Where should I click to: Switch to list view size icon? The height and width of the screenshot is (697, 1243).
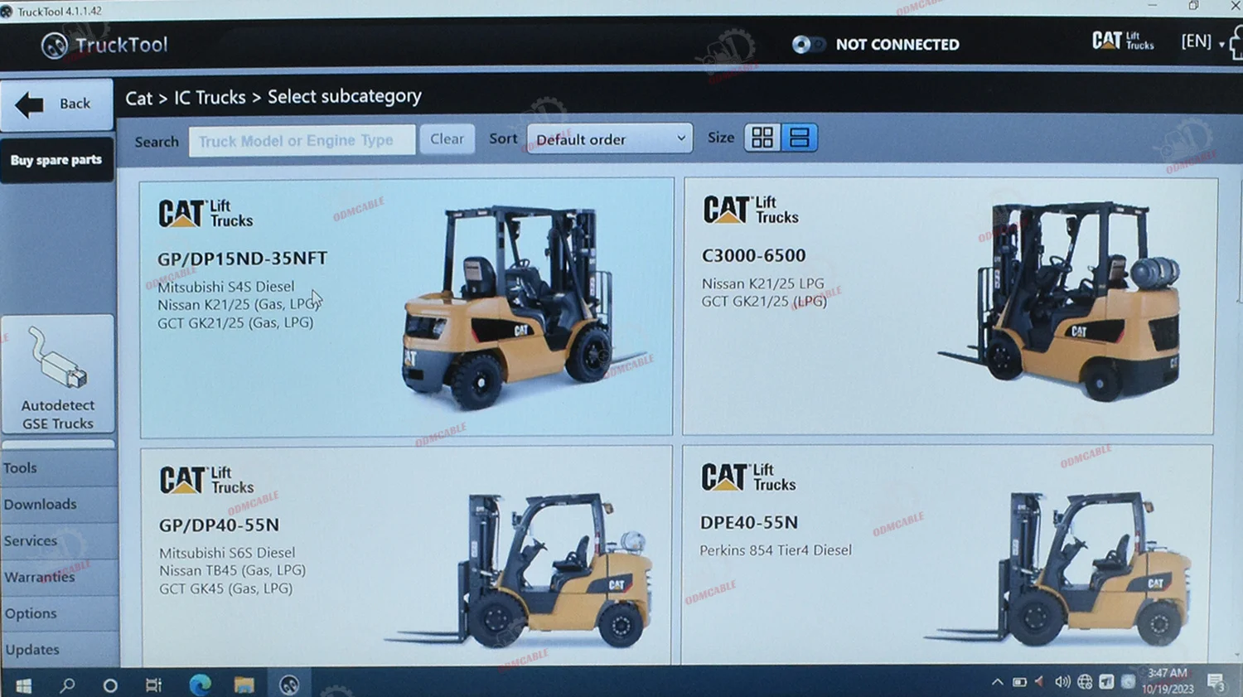coord(799,138)
